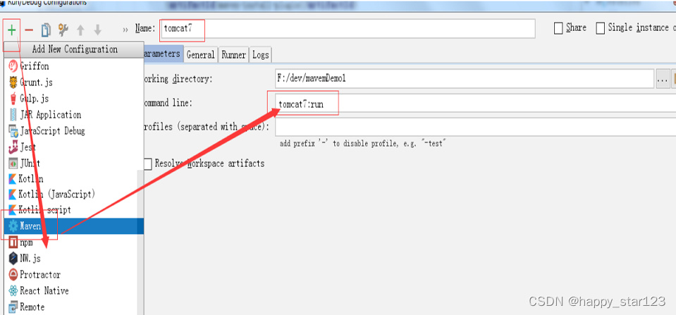Screen dimensions: 676x315
Task: Select Remote configuration type
Action: coord(71,307)
